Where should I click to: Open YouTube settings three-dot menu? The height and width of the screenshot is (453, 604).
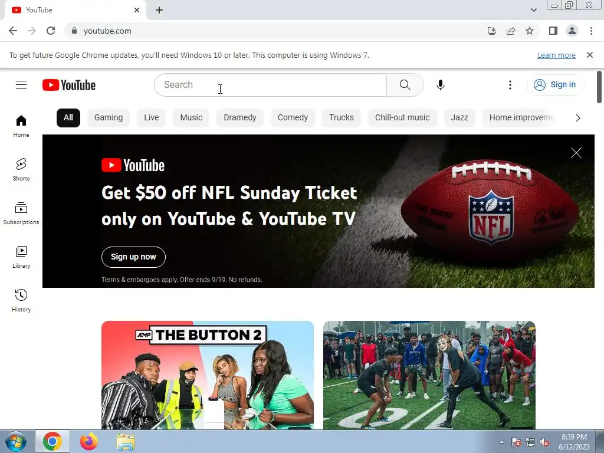tap(510, 85)
